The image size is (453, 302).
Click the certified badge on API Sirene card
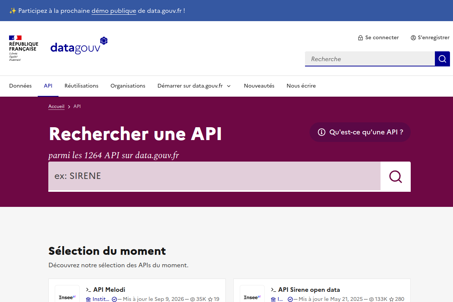click(290, 299)
